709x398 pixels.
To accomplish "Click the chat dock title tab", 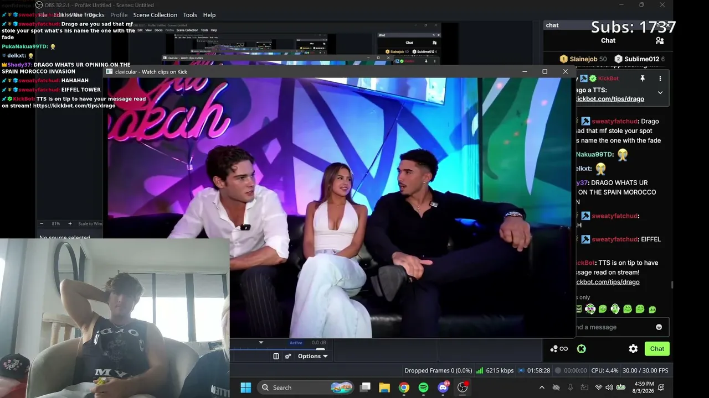I will [552, 25].
